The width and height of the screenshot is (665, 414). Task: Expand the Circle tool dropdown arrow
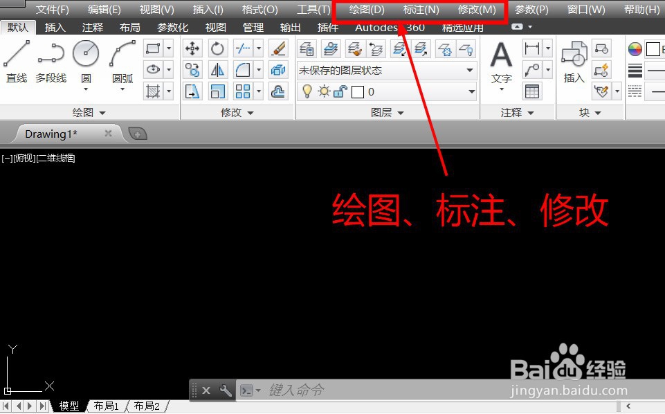point(86,89)
